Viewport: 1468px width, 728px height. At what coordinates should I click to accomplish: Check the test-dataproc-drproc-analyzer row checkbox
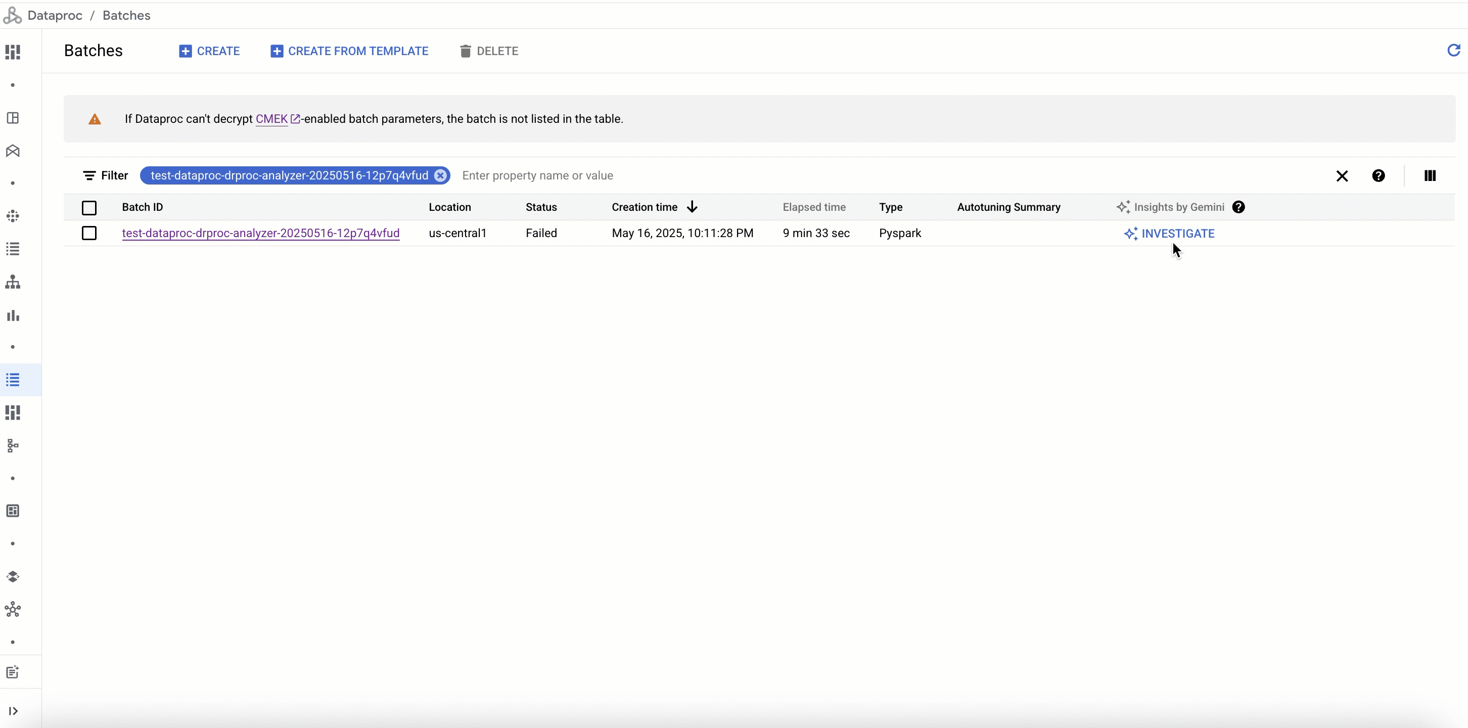89,233
